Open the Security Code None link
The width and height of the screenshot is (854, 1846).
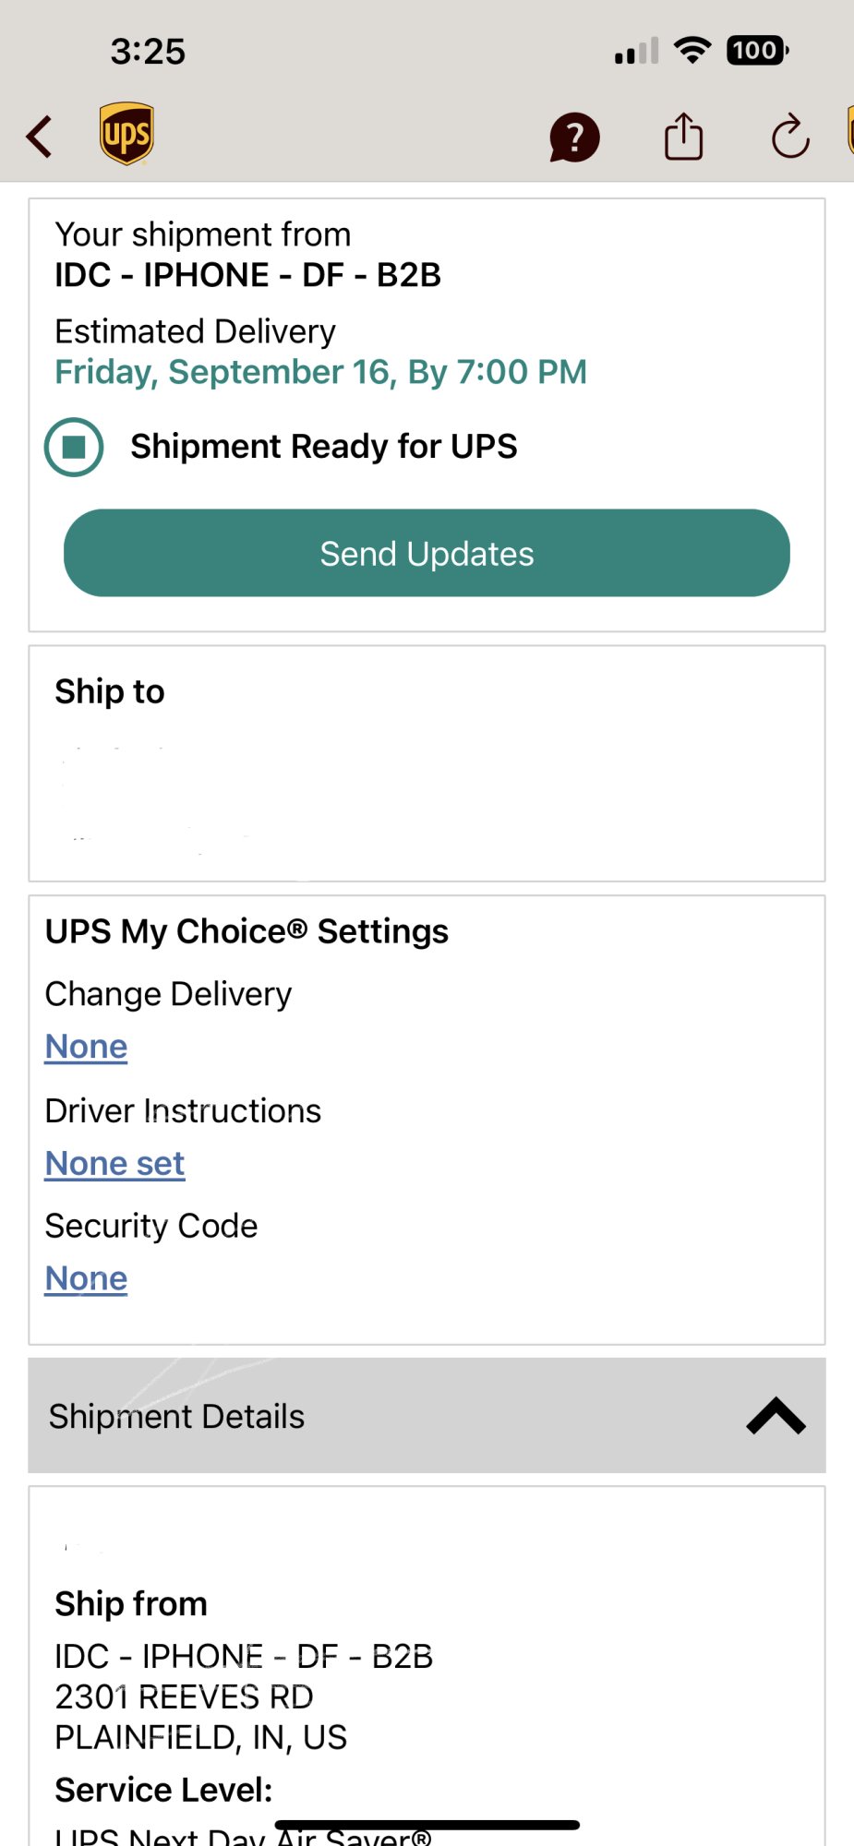[x=87, y=1278]
